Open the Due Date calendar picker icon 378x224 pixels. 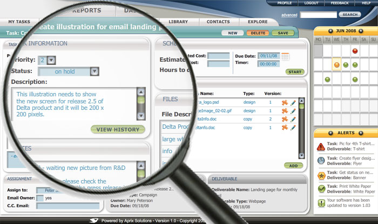pos(285,56)
